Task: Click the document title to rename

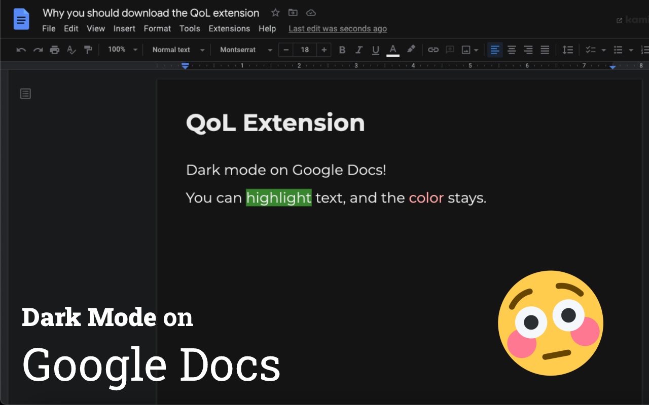Action: [151, 13]
